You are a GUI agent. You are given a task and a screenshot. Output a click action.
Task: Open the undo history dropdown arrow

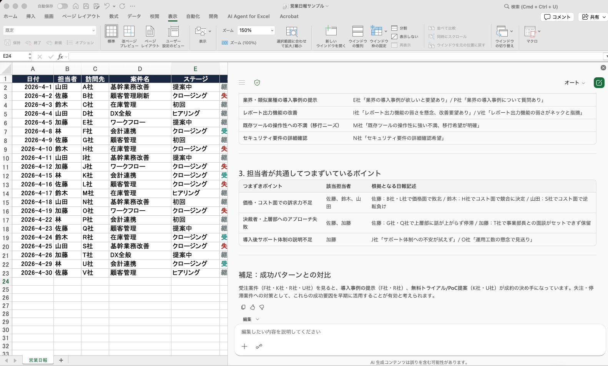[114, 6]
